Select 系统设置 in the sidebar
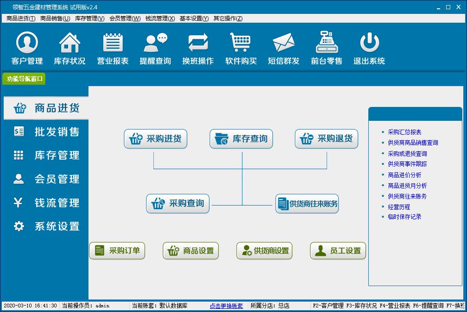The height and width of the screenshot is (312, 467). pos(46,226)
